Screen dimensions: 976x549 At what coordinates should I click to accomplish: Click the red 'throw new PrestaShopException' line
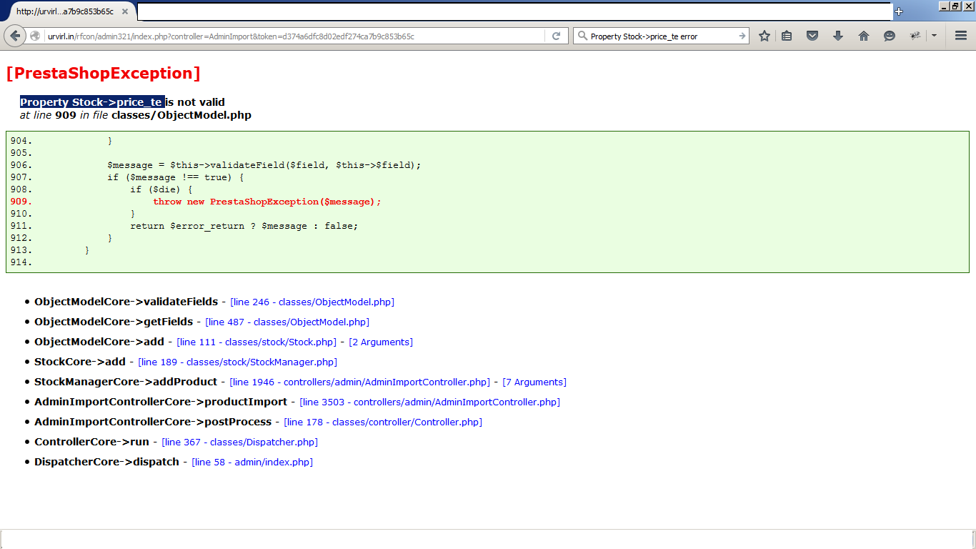[267, 202]
